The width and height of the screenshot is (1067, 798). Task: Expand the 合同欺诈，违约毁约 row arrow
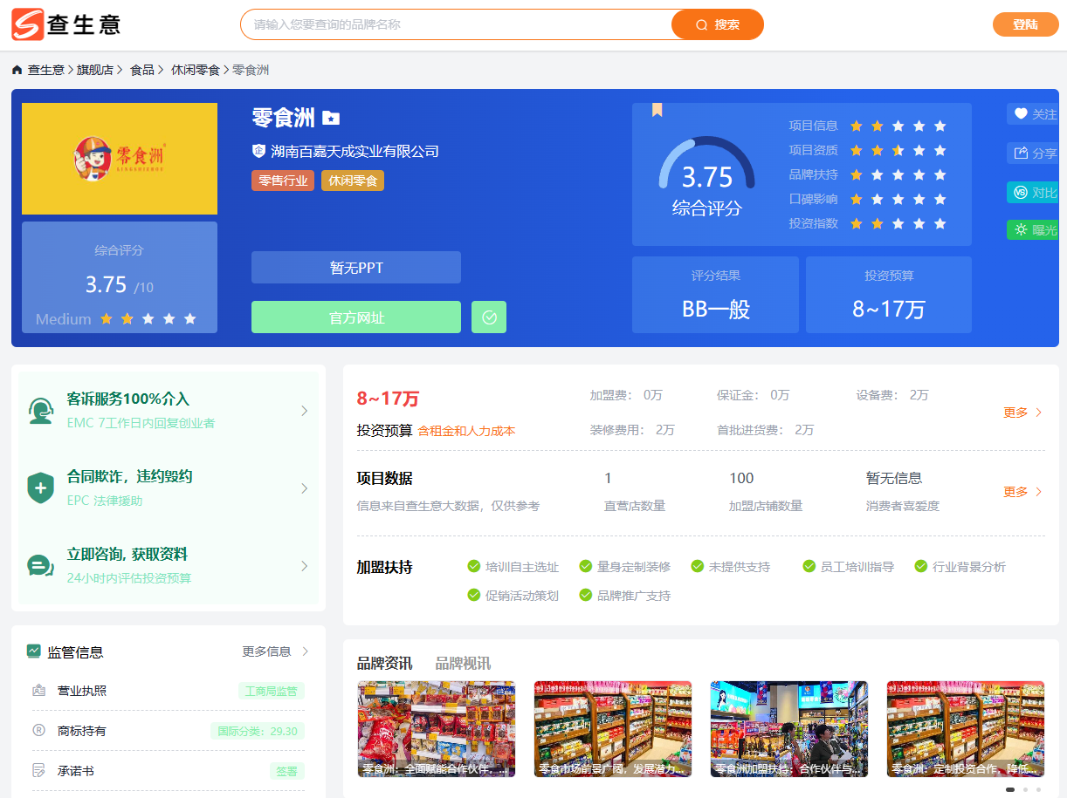pyautogui.click(x=304, y=488)
